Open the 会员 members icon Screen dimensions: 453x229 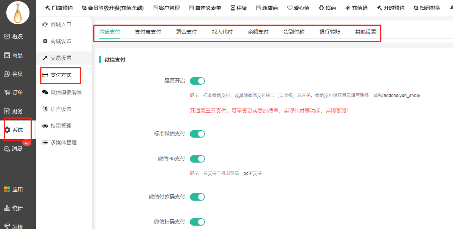[7, 74]
